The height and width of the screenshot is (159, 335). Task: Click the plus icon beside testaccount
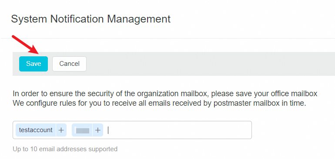61,130
